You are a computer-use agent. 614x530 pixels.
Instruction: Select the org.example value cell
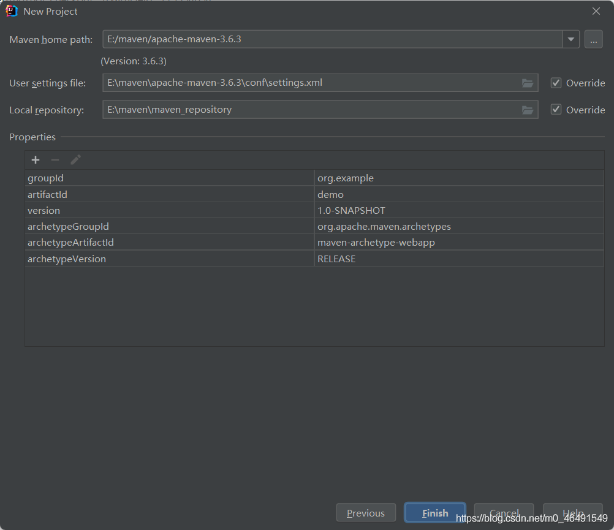[459, 178]
